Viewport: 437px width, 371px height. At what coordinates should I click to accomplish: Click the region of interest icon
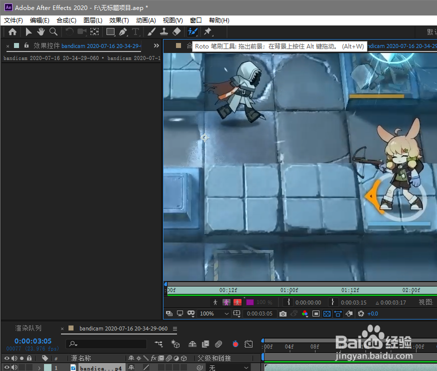point(316,314)
